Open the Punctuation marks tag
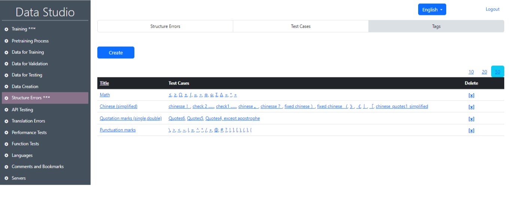511x209 pixels. (x=118, y=130)
